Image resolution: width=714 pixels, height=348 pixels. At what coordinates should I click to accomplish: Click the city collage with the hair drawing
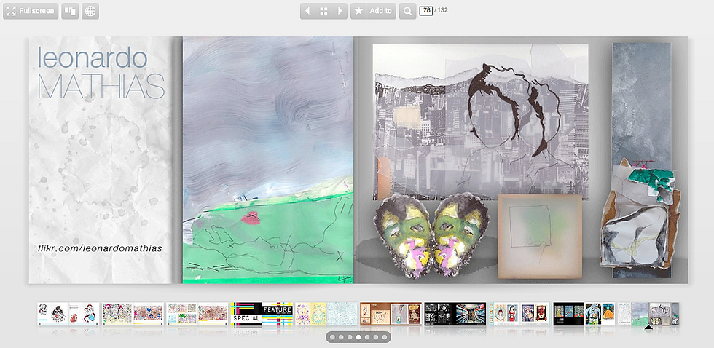pyautogui.click(x=480, y=122)
